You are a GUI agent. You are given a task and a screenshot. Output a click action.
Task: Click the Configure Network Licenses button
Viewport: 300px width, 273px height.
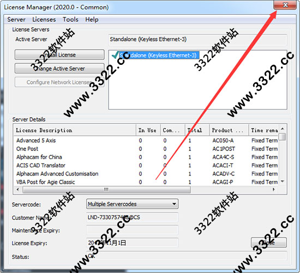[59, 82]
